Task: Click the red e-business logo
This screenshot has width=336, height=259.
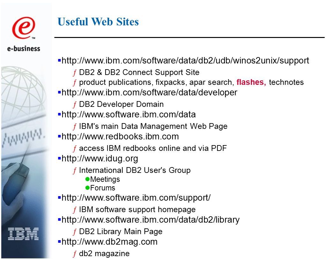Action: (24, 28)
